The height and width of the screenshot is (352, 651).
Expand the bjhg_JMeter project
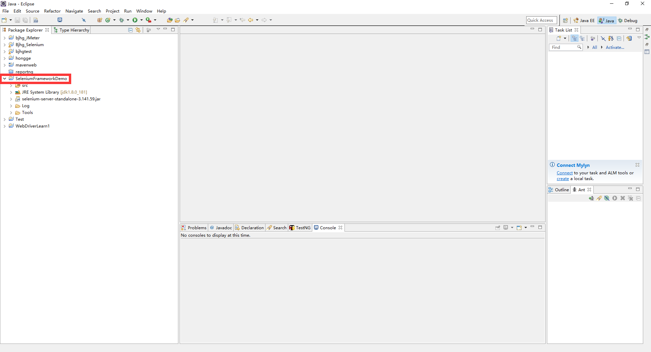click(x=5, y=38)
